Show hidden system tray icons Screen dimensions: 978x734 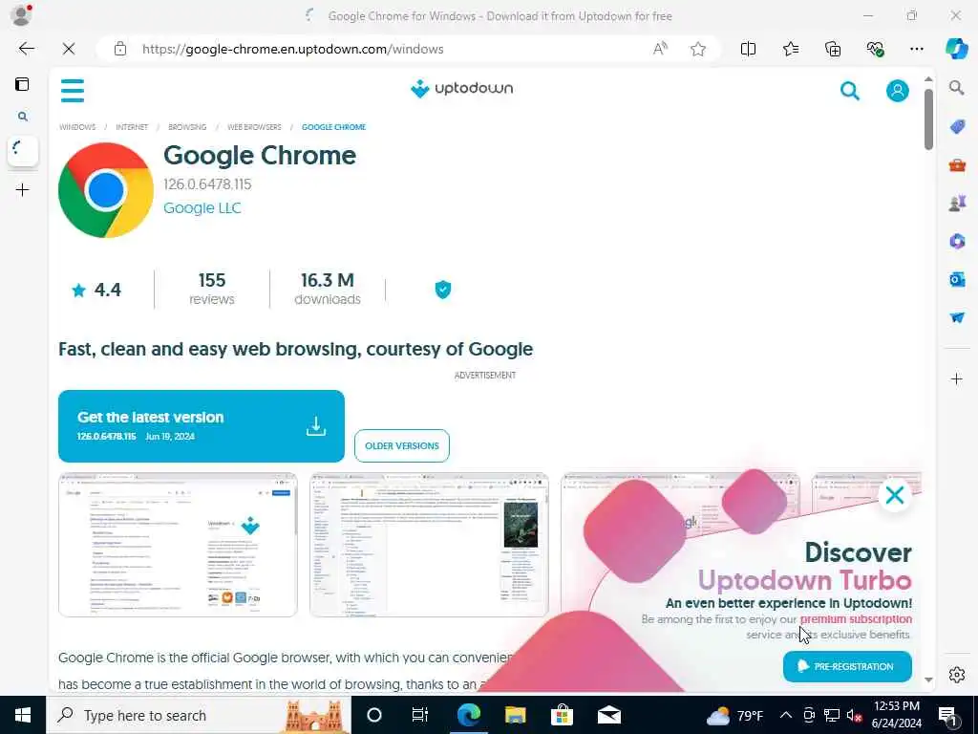[785, 715]
